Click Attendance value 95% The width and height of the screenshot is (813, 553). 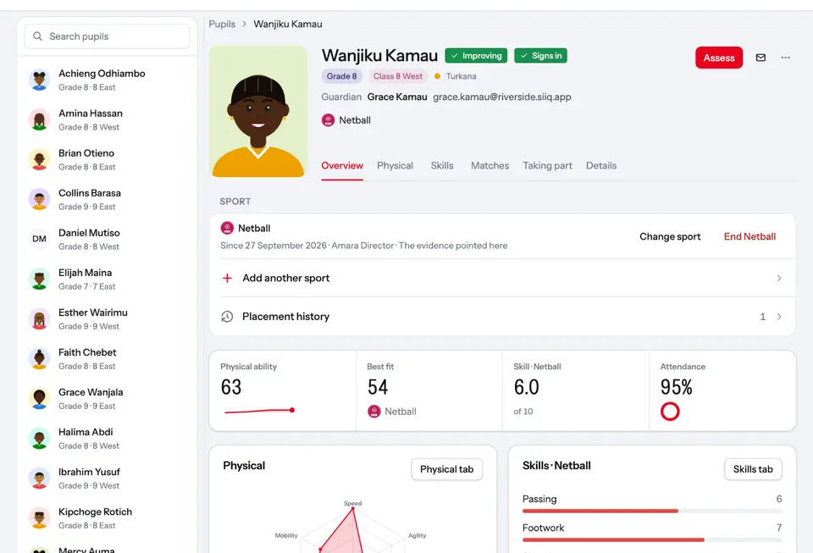click(x=676, y=387)
